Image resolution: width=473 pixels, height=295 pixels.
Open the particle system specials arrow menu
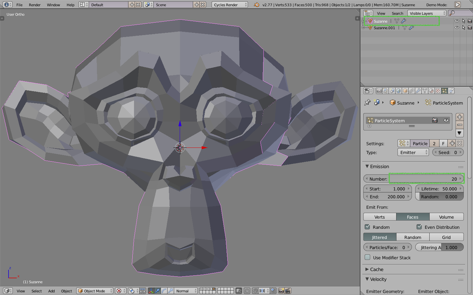[x=460, y=133]
